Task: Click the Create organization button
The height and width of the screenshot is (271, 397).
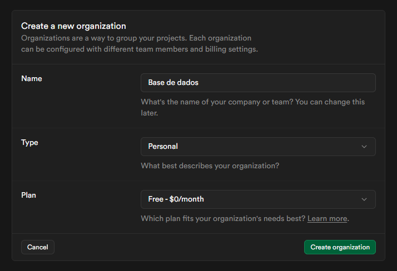Action: tap(340, 247)
